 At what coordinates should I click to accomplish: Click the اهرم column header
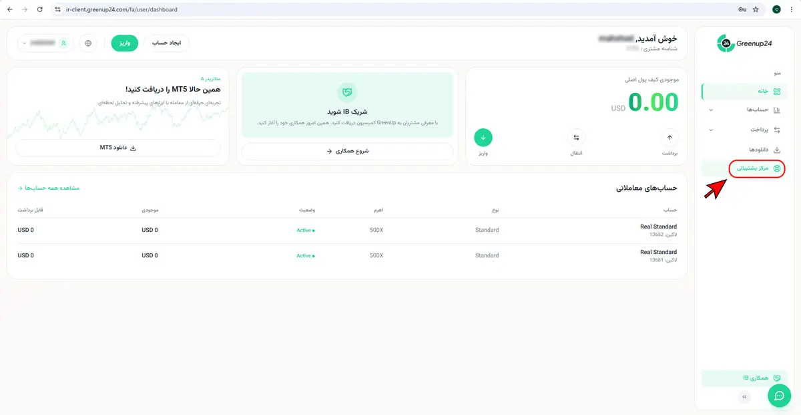pyautogui.click(x=378, y=210)
